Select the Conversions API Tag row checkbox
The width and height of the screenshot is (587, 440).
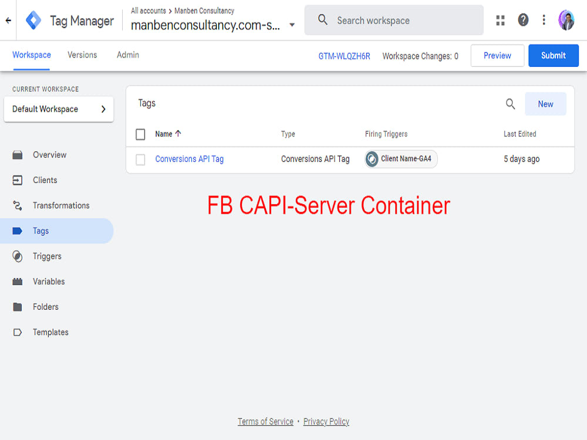click(x=140, y=160)
